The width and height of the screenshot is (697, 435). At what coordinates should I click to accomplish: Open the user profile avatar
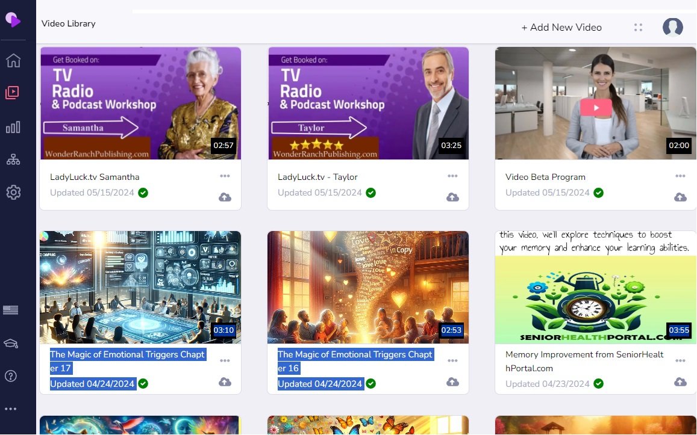click(672, 27)
